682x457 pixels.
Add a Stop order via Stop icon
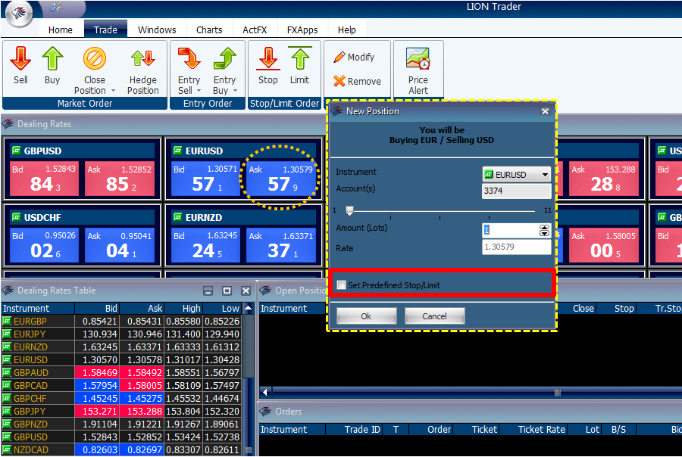pos(268,59)
